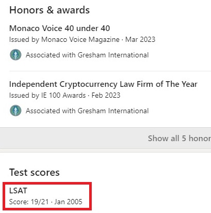Click Gresham International logo under Cryptocurrency Law Firm award
This screenshot has height=213, width=211.
click(x=16, y=111)
